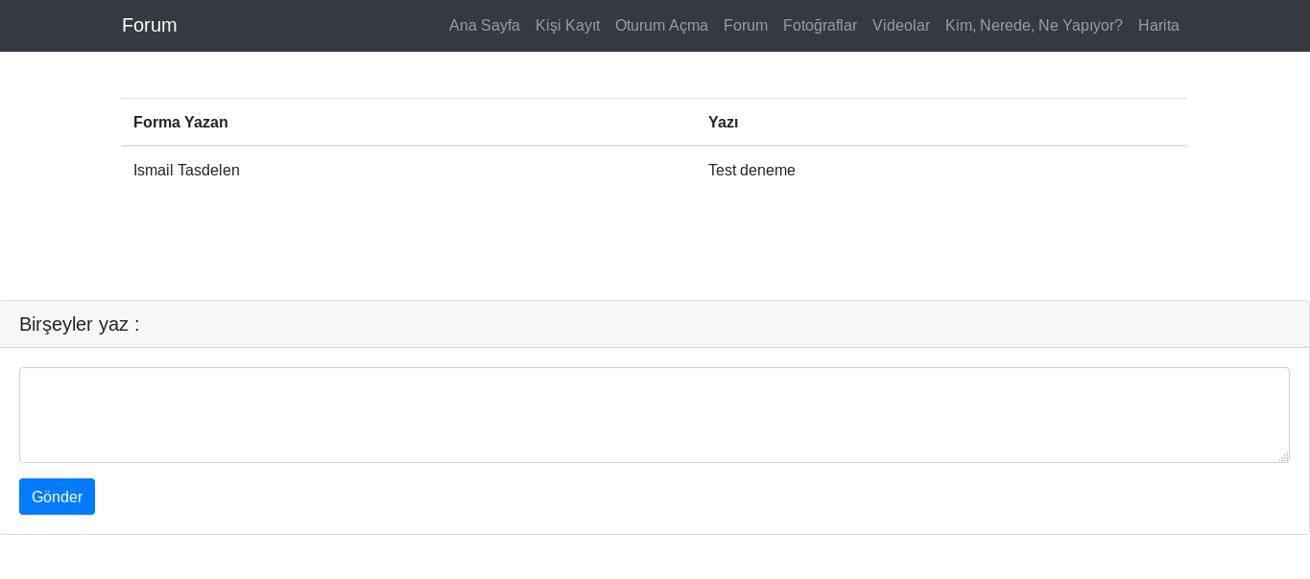
Task: Navigate to Fotoğraflar
Action: coord(820,26)
